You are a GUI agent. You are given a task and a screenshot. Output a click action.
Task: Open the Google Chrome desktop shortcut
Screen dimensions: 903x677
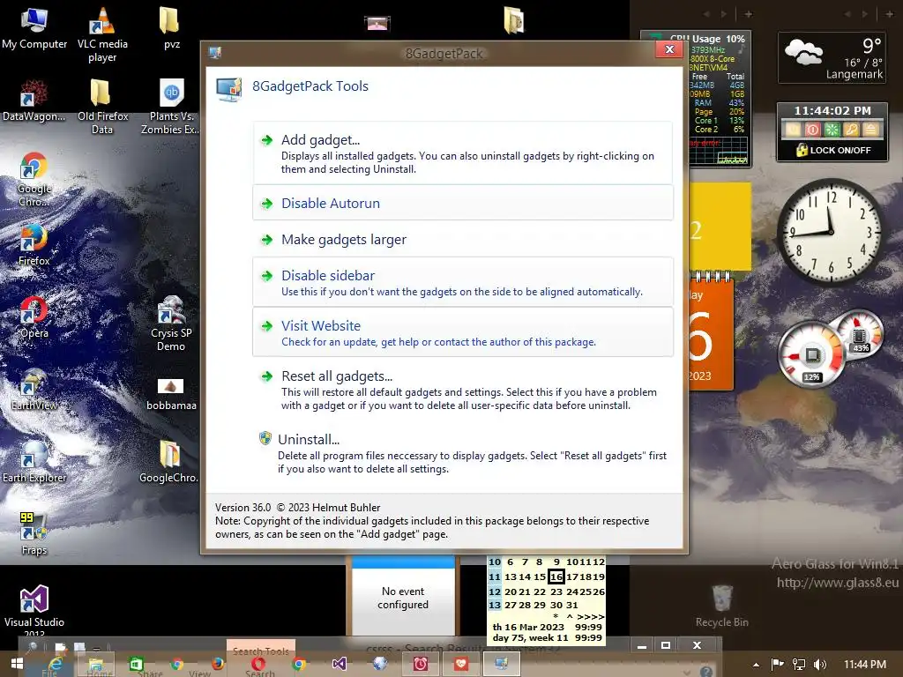pos(34,179)
